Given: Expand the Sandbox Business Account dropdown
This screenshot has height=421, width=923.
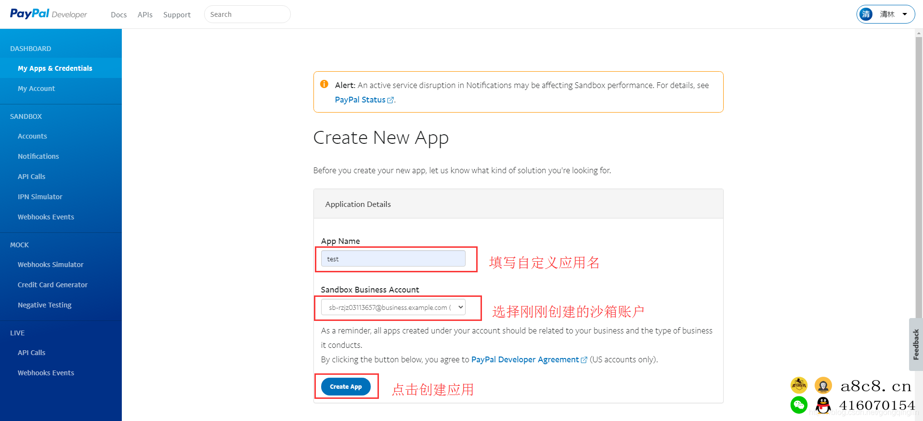Looking at the screenshot, I should pos(393,307).
